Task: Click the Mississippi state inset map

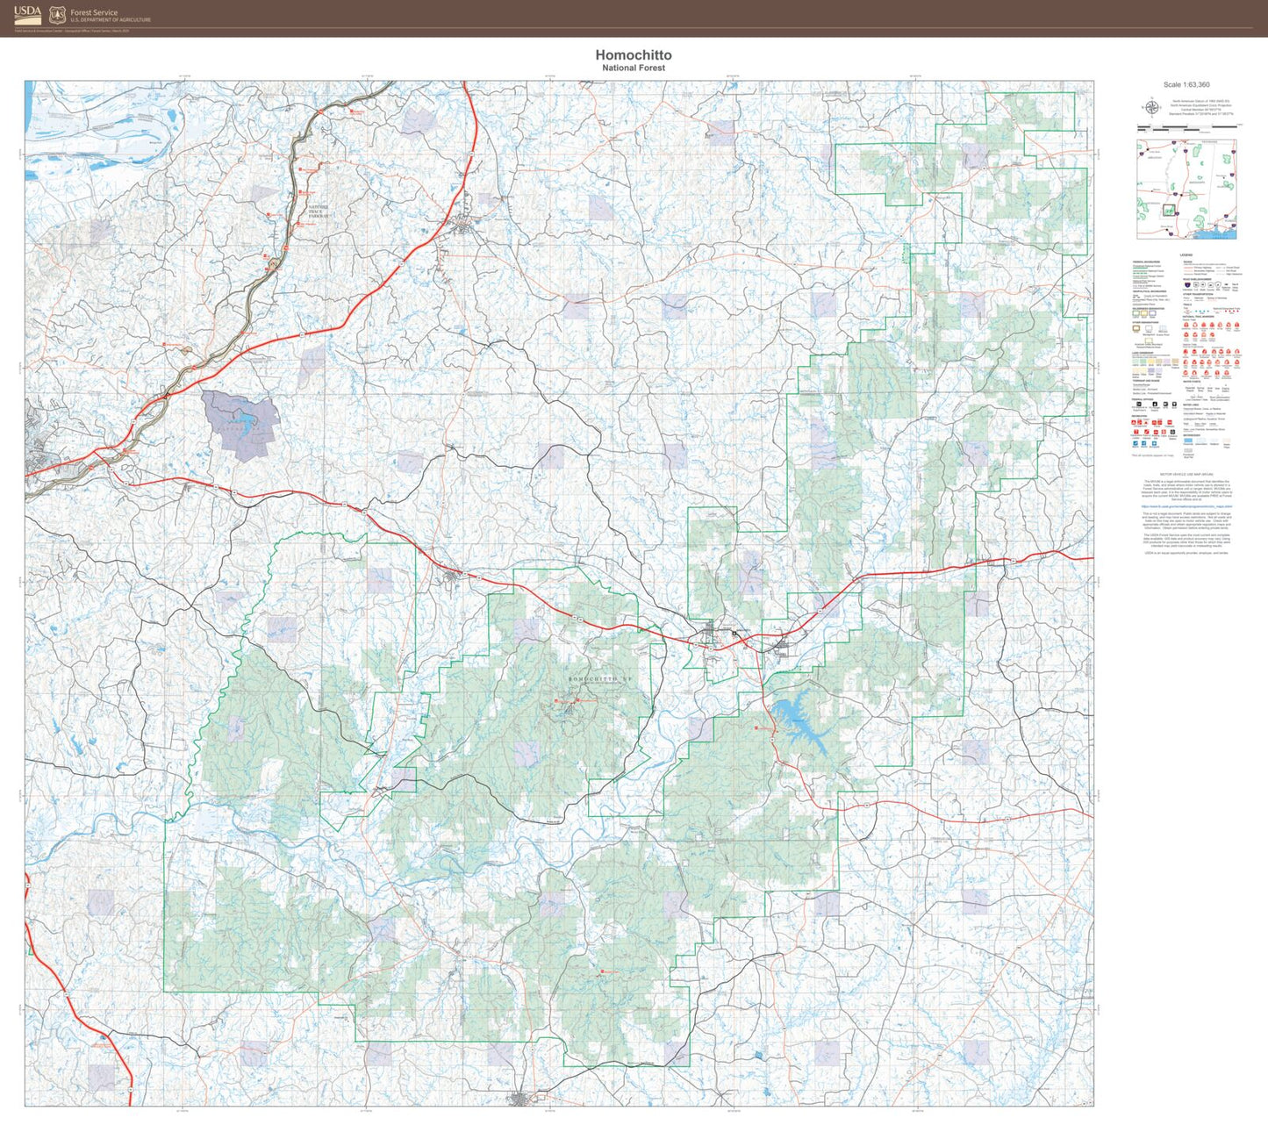Action: 1186,190
